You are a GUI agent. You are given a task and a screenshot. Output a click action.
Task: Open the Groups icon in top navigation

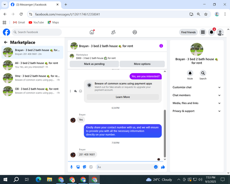pos(135,32)
